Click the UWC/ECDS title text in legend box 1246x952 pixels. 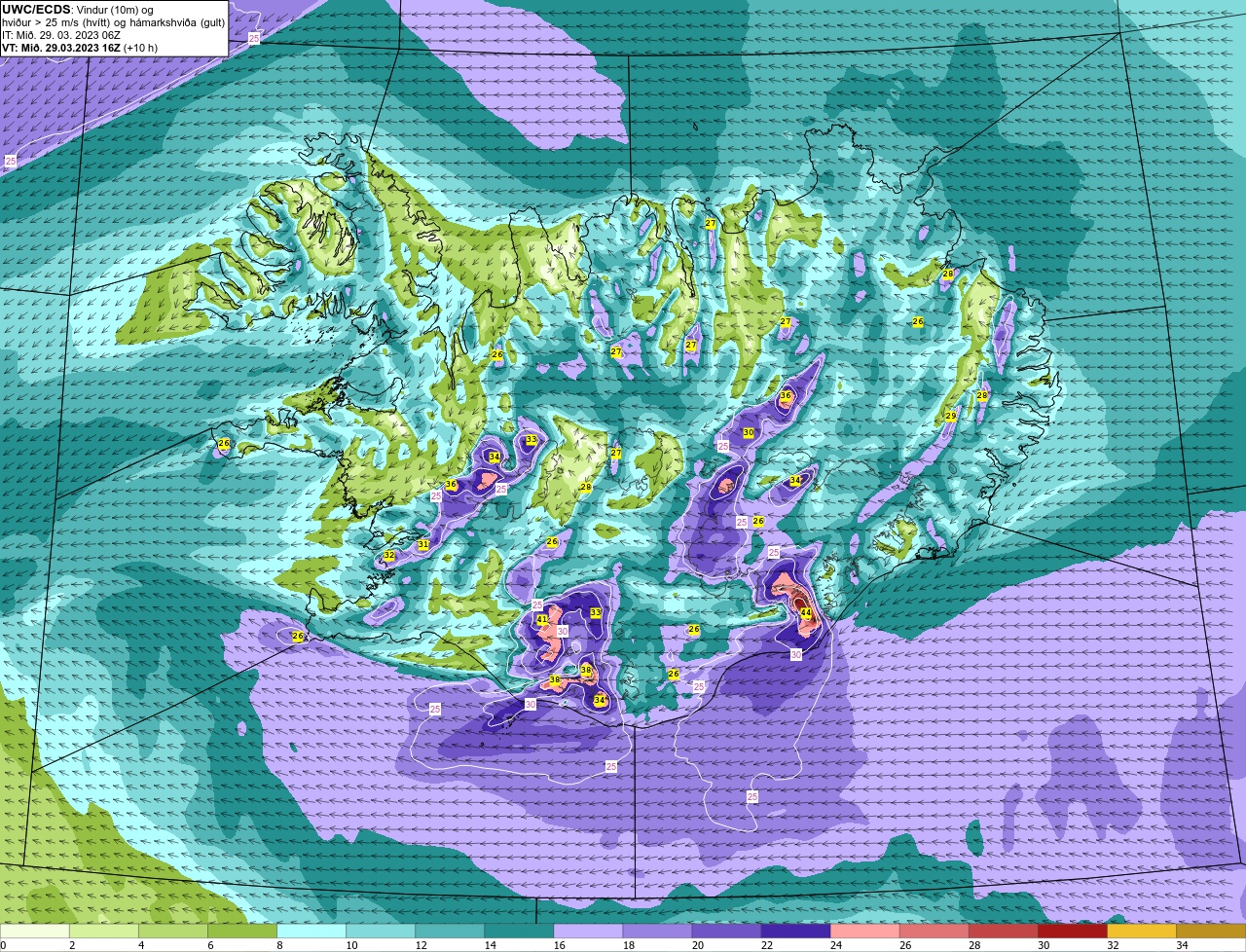tap(36, 10)
